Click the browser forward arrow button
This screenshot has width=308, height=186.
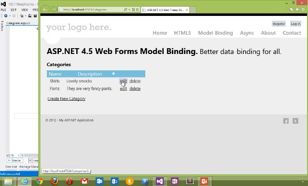pyautogui.click(x=54, y=10)
